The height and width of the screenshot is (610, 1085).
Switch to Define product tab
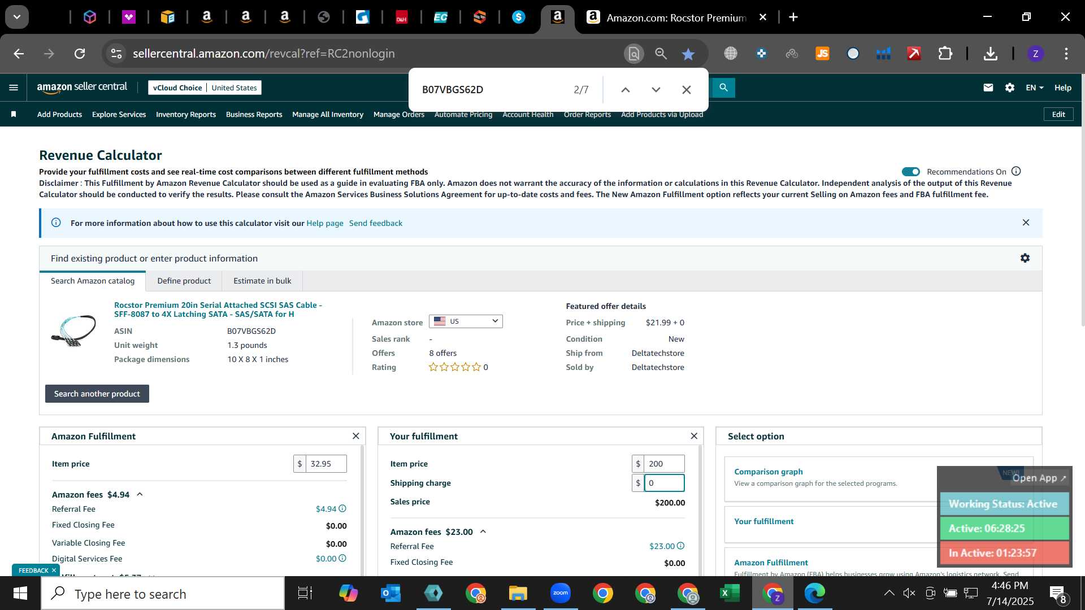tap(184, 281)
